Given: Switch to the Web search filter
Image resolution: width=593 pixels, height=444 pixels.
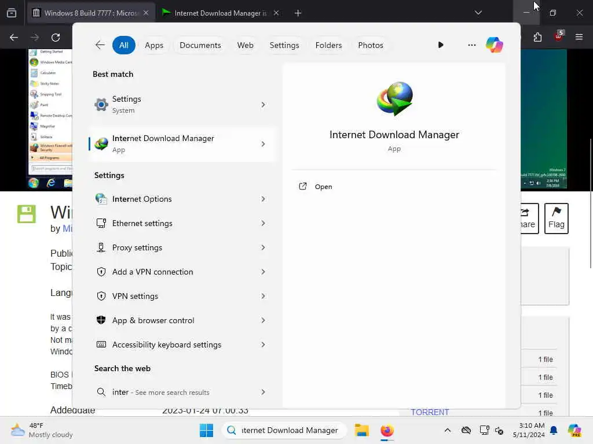Looking at the screenshot, I should pyautogui.click(x=245, y=45).
